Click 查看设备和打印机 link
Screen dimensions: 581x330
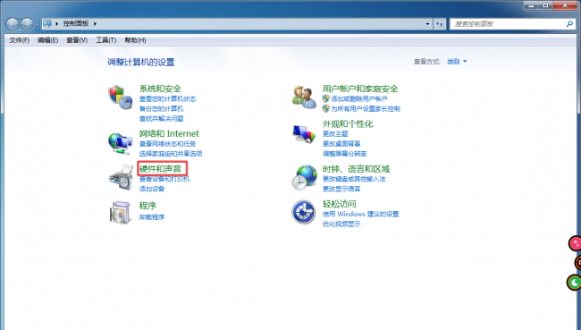(164, 179)
